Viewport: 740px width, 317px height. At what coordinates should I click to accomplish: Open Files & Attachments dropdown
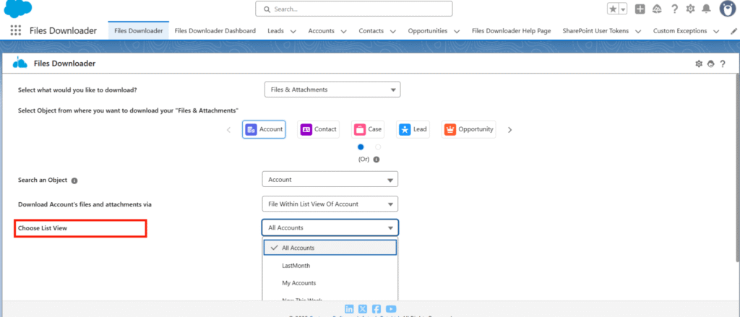coord(332,90)
